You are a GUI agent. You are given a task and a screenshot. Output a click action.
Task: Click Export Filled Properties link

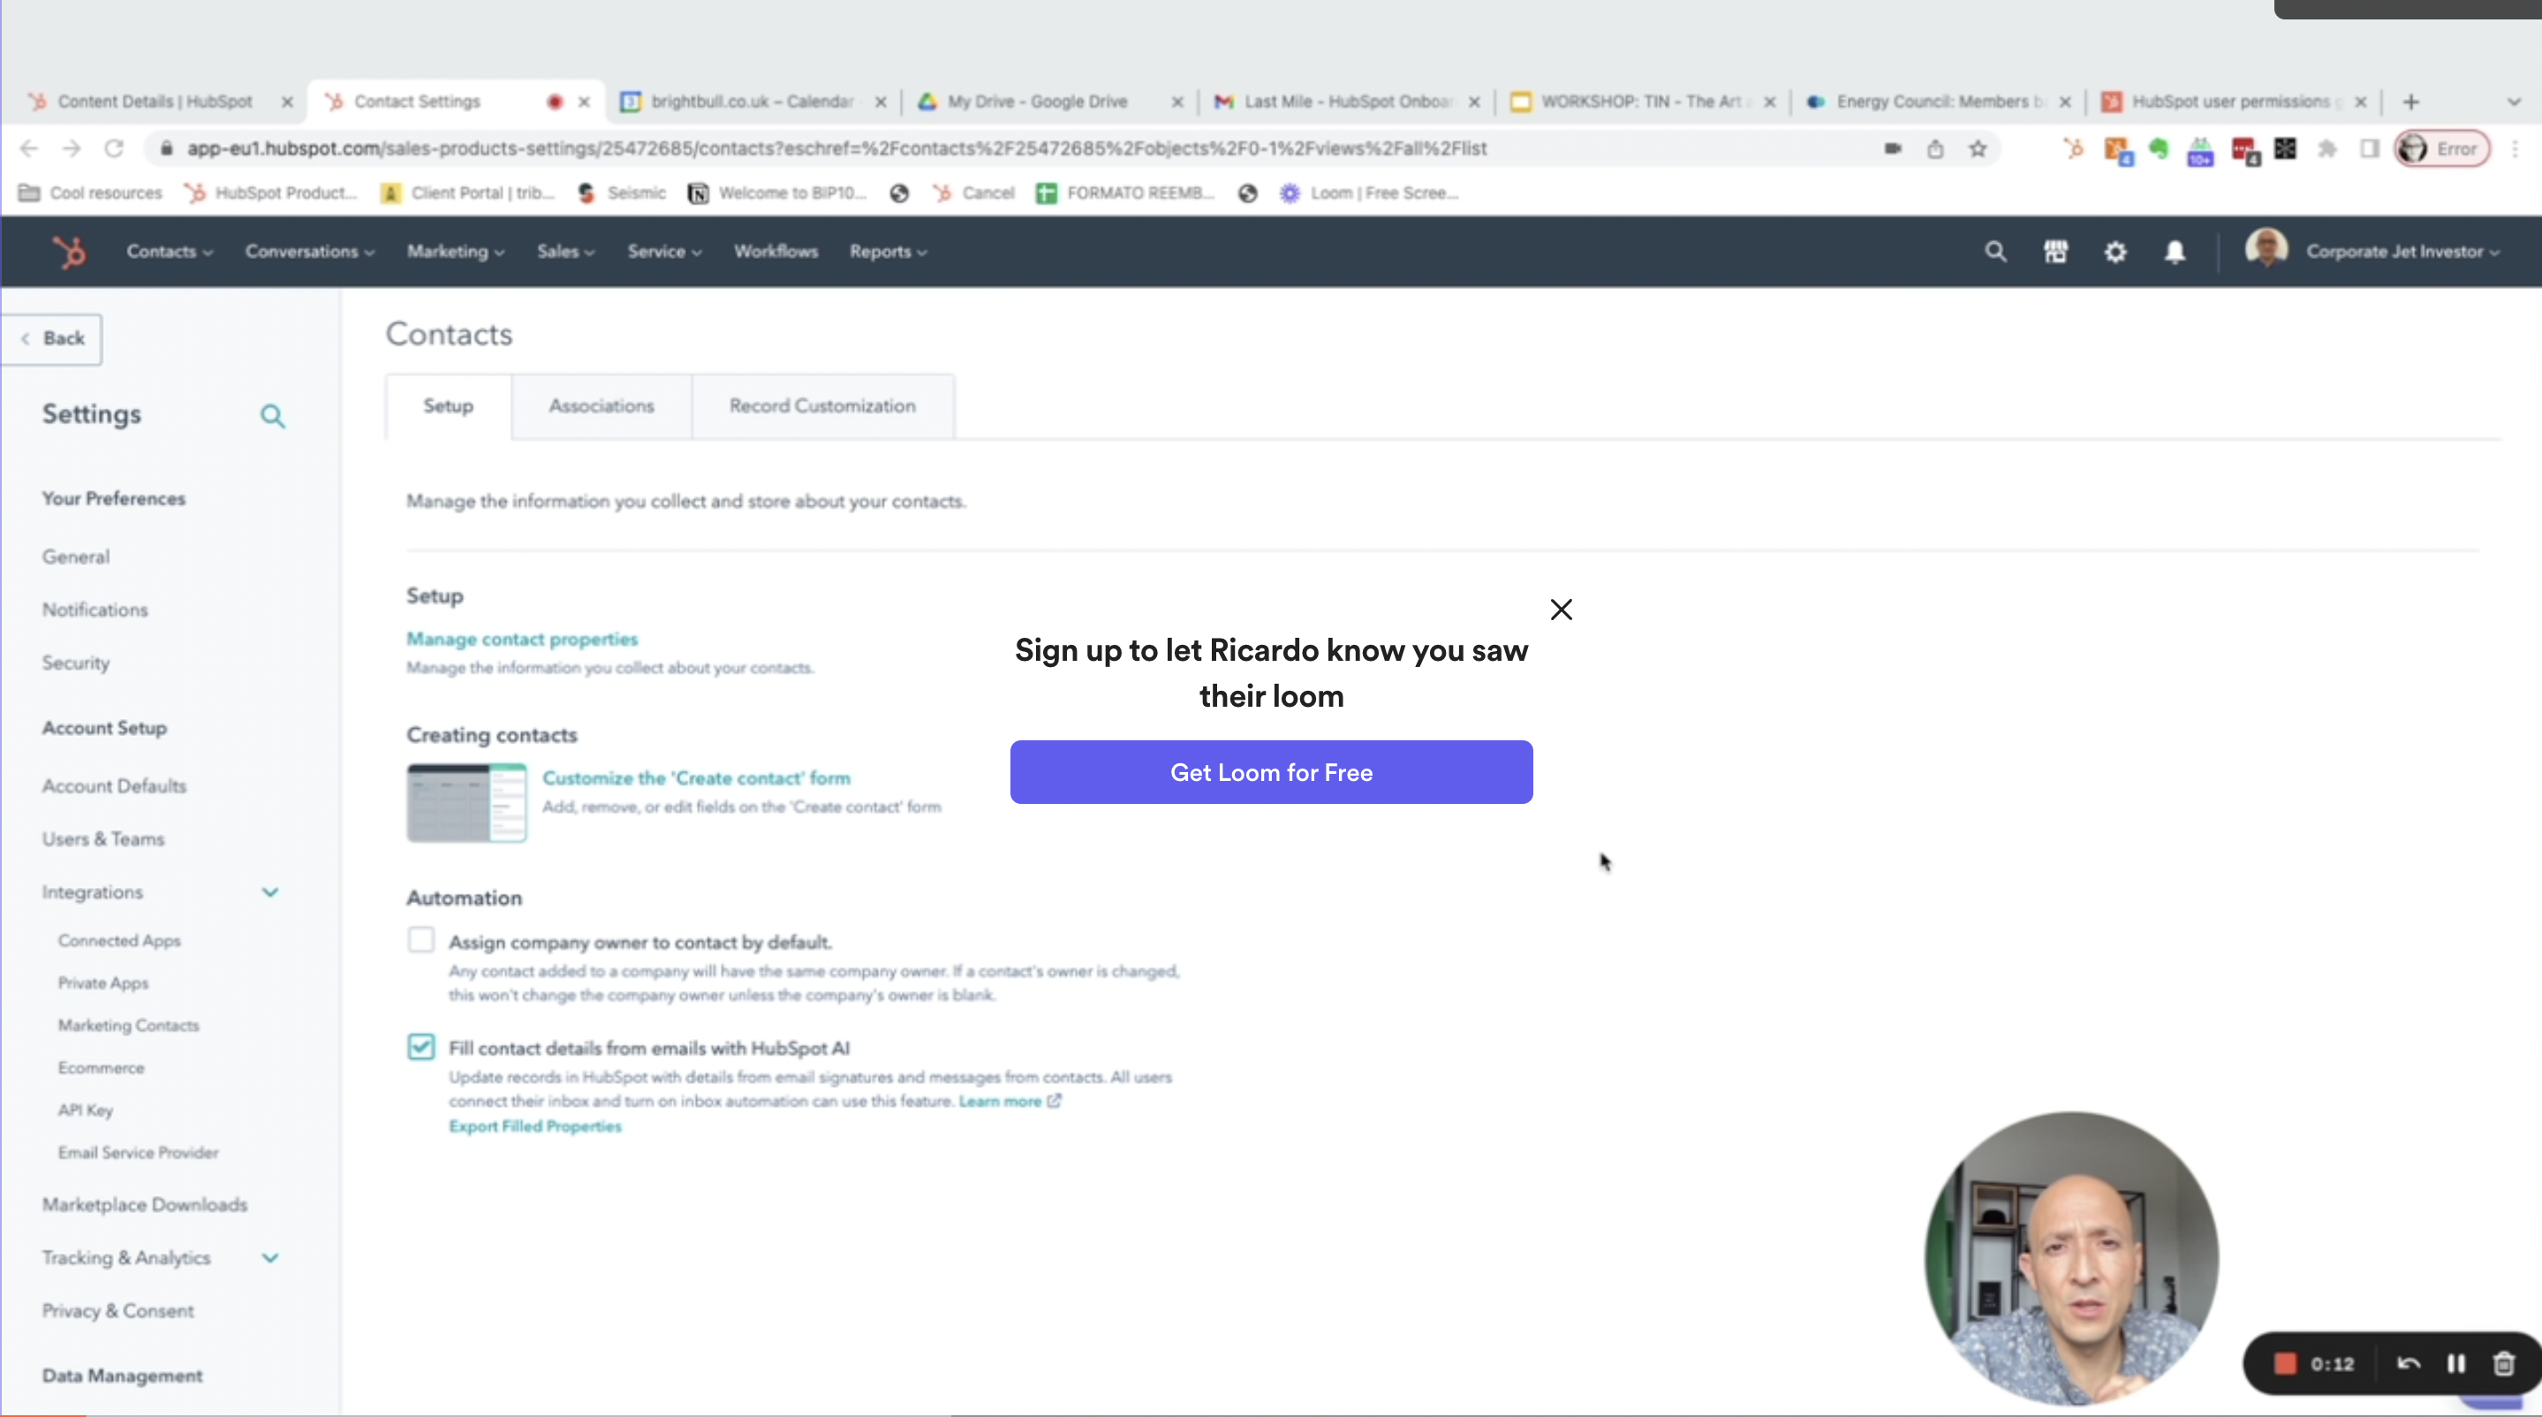point(535,1125)
